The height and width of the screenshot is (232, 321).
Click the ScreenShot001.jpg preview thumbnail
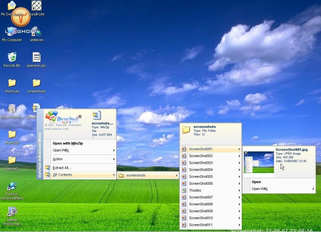pyautogui.click(x=259, y=162)
